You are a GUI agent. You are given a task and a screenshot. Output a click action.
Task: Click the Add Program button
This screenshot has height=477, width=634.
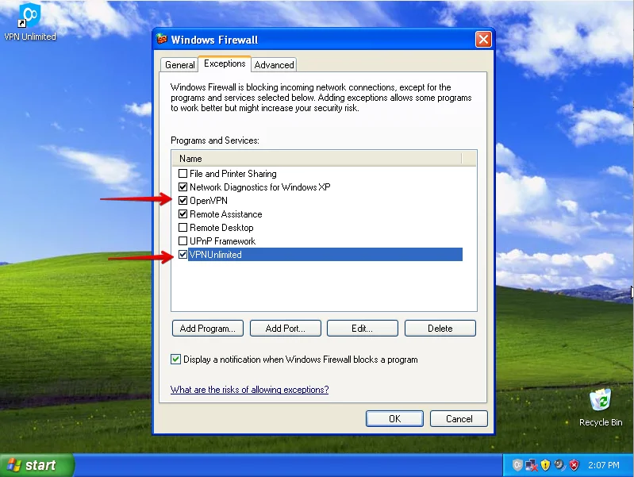[x=208, y=329]
